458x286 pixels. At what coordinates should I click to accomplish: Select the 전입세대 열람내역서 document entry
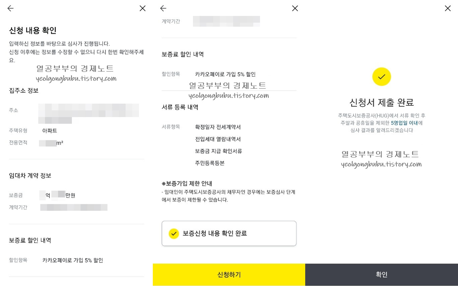218,139
